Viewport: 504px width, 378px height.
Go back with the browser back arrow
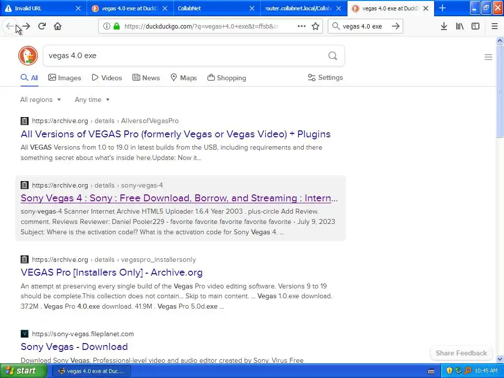click(x=10, y=27)
